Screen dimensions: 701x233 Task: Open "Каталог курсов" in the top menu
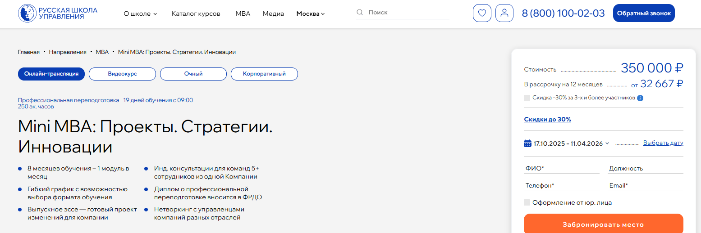pyautogui.click(x=196, y=13)
